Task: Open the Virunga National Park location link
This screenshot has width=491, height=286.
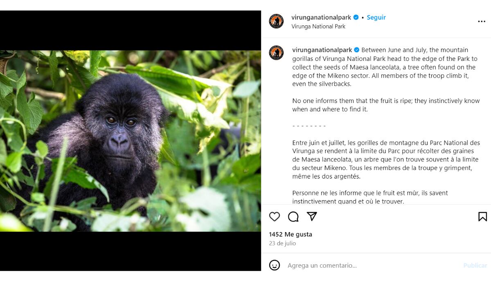Action: pyautogui.click(x=318, y=27)
